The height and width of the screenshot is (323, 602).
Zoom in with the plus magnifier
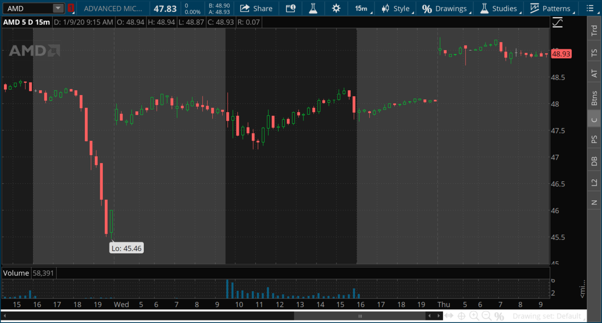[x=474, y=316]
